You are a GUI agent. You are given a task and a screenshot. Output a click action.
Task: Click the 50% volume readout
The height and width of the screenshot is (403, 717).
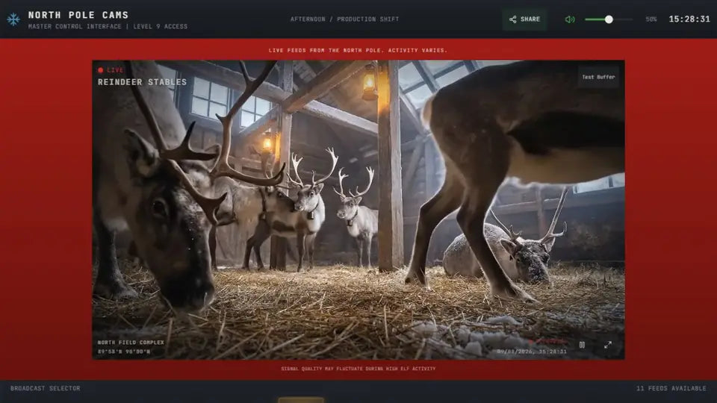pyautogui.click(x=651, y=19)
